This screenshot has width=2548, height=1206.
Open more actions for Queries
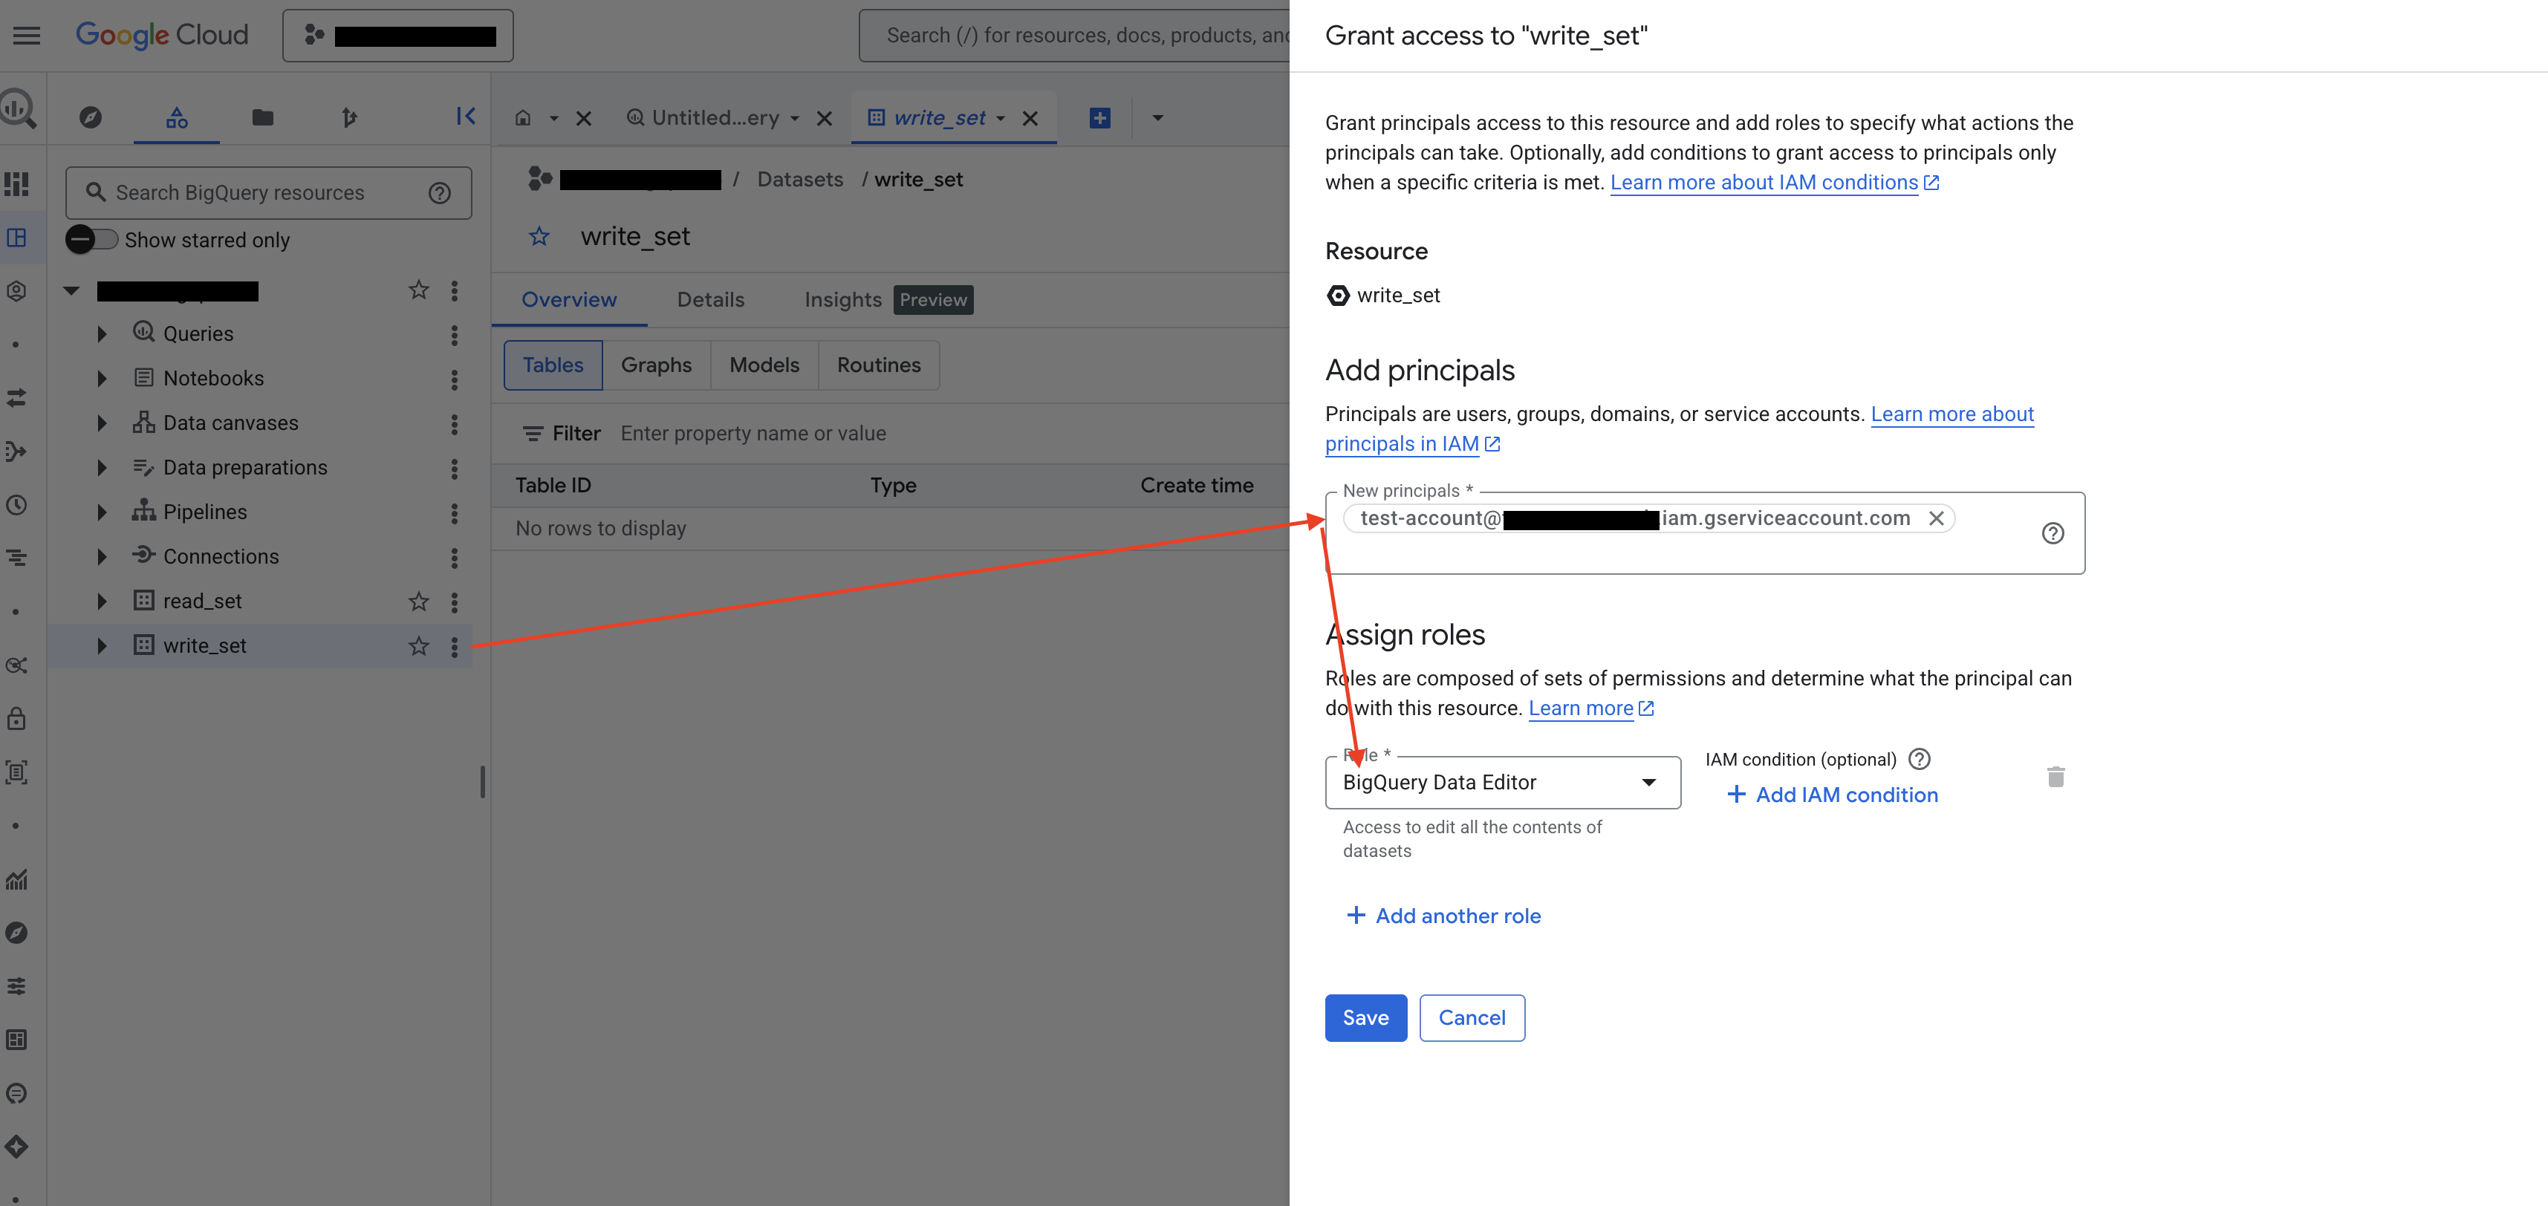(x=454, y=335)
